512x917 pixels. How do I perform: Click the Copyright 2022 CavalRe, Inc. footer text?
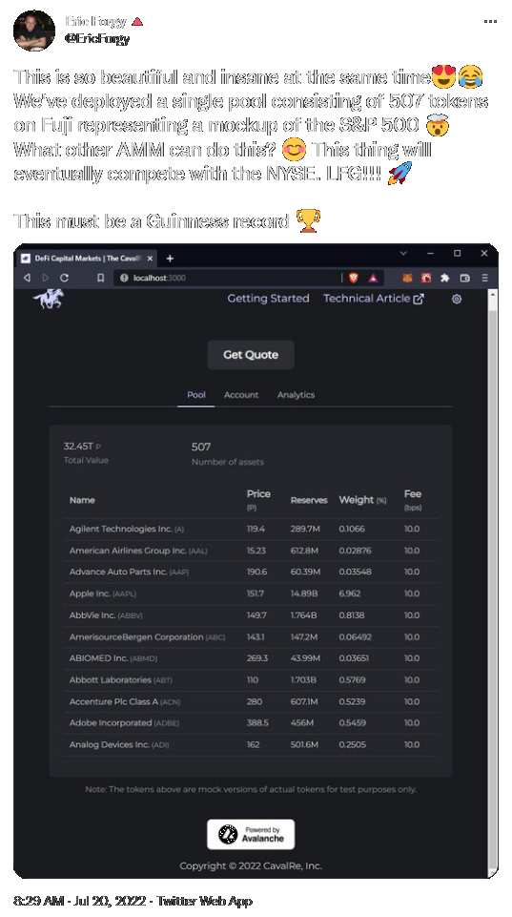[x=251, y=865]
